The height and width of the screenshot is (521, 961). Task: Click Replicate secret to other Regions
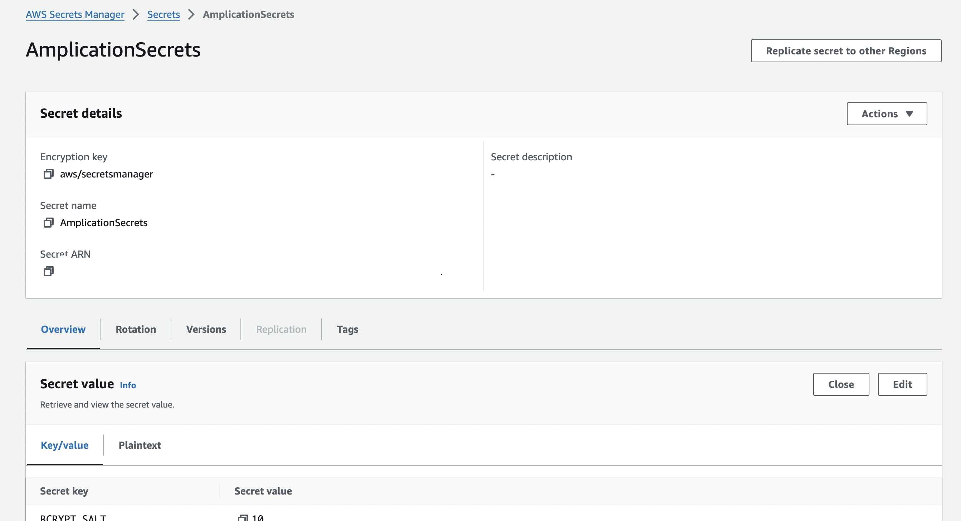[x=846, y=51]
